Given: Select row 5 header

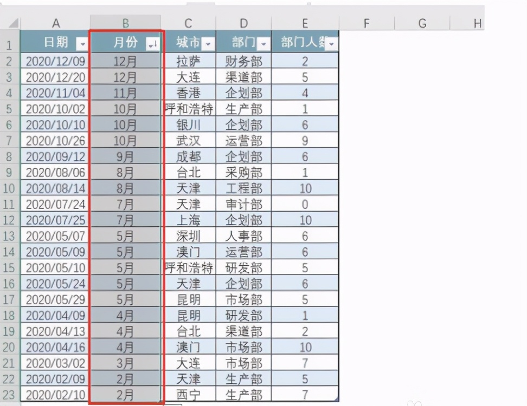Looking at the screenshot, I should tap(9, 109).
